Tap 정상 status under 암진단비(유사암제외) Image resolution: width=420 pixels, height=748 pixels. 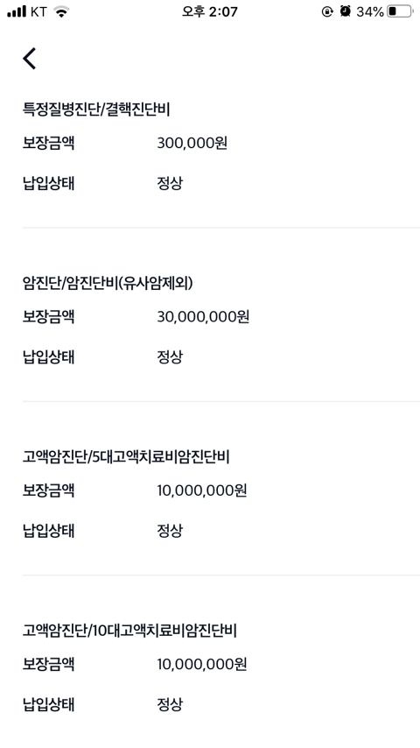170,356
